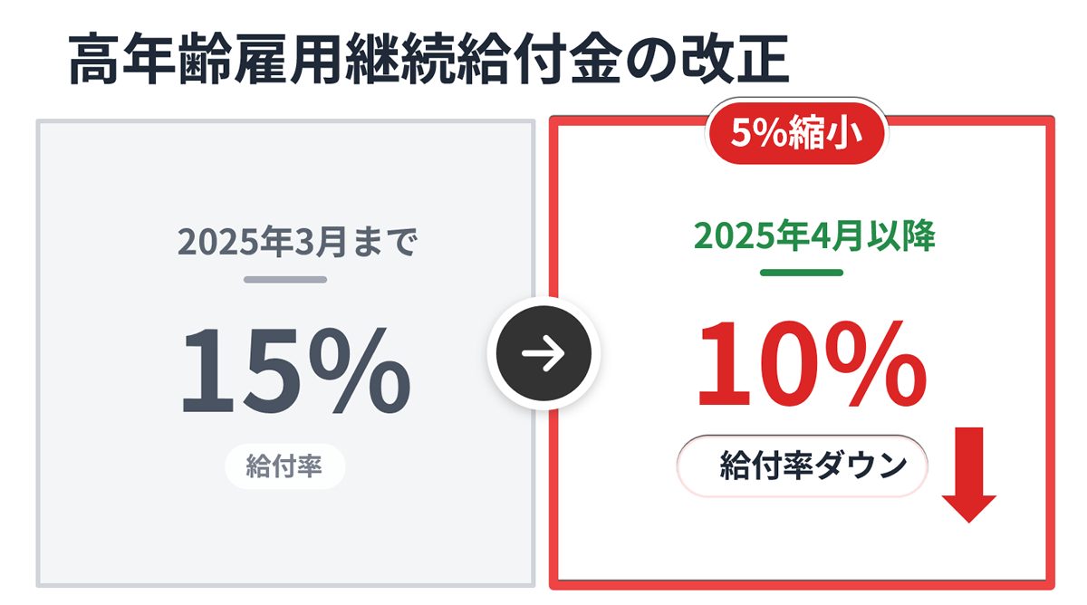Click the right-arrow circle between panels
The image size is (1087, 605).
(543, 353)
